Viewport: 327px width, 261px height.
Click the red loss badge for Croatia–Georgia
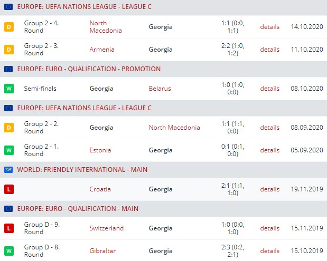click(x=8, y=189)
